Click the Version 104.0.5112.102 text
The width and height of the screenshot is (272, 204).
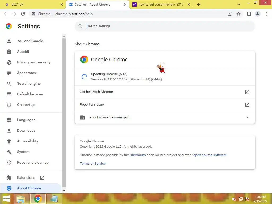[x=126, y=79]
